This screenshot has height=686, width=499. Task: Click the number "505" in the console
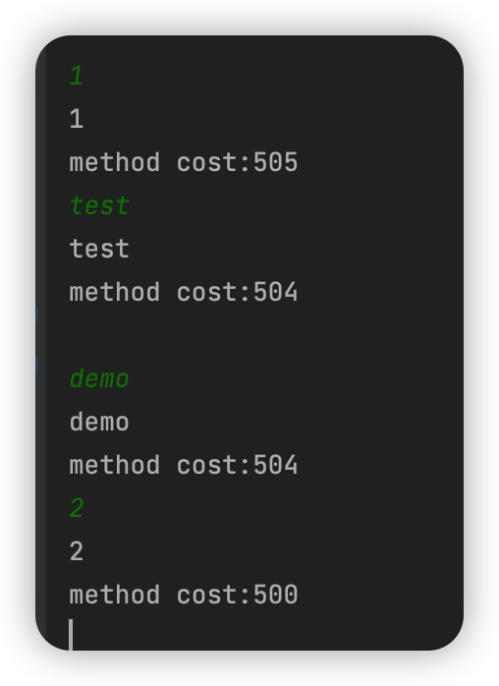tap(276, 162)
